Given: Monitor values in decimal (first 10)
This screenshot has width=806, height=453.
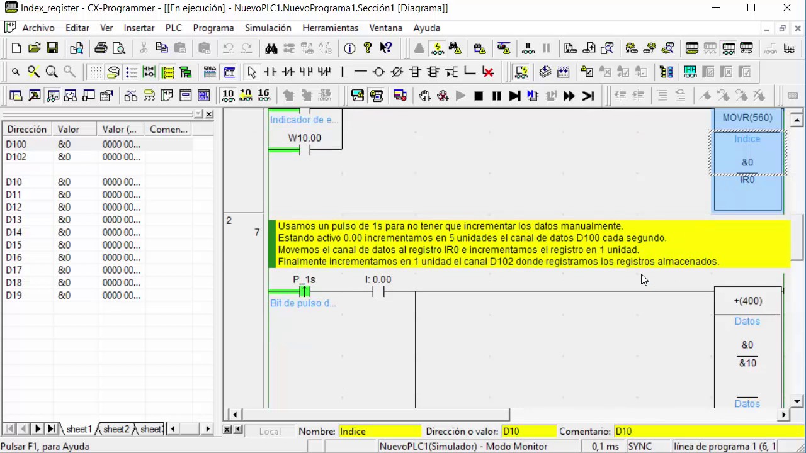Looking at the screenshot, I should [228, 96].
